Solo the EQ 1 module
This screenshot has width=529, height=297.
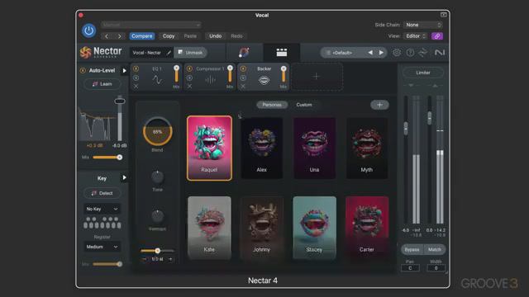(x=136, y=78)
